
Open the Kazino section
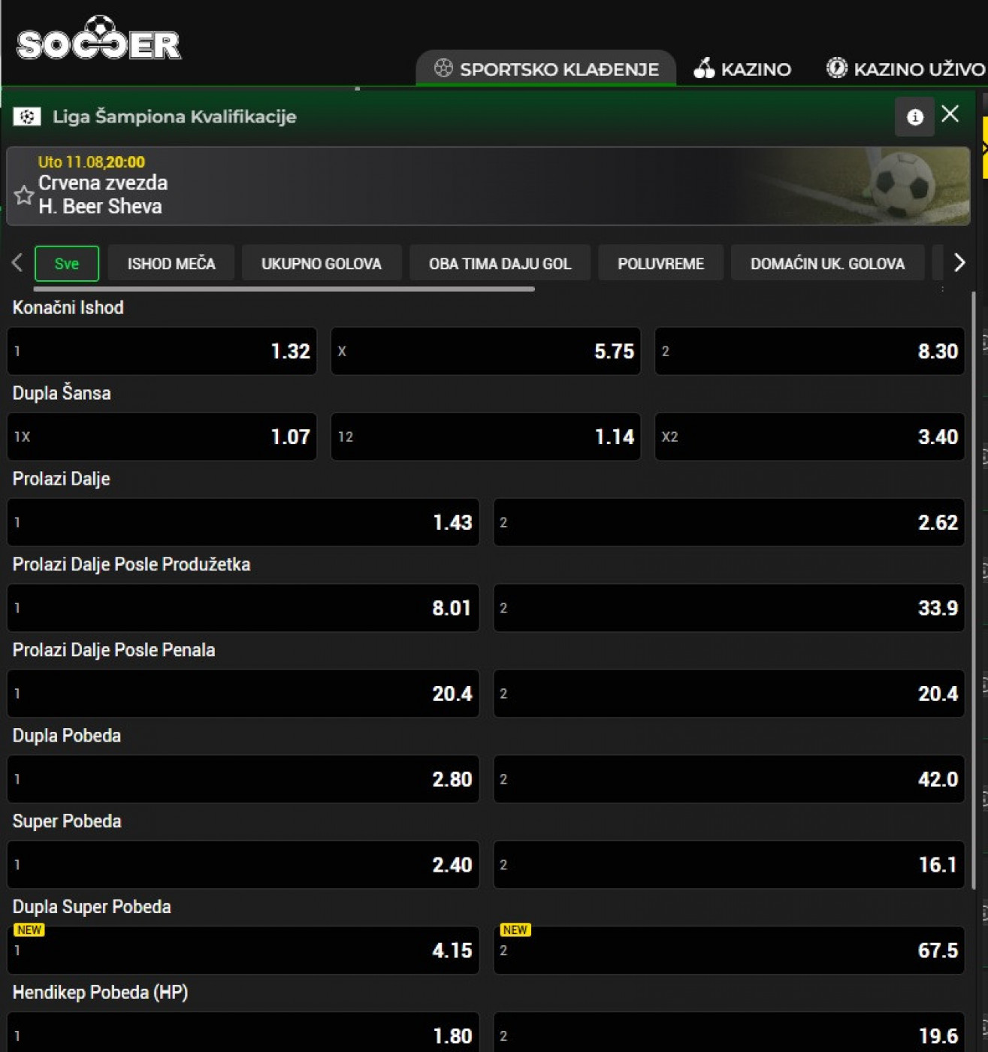point(742,69)
